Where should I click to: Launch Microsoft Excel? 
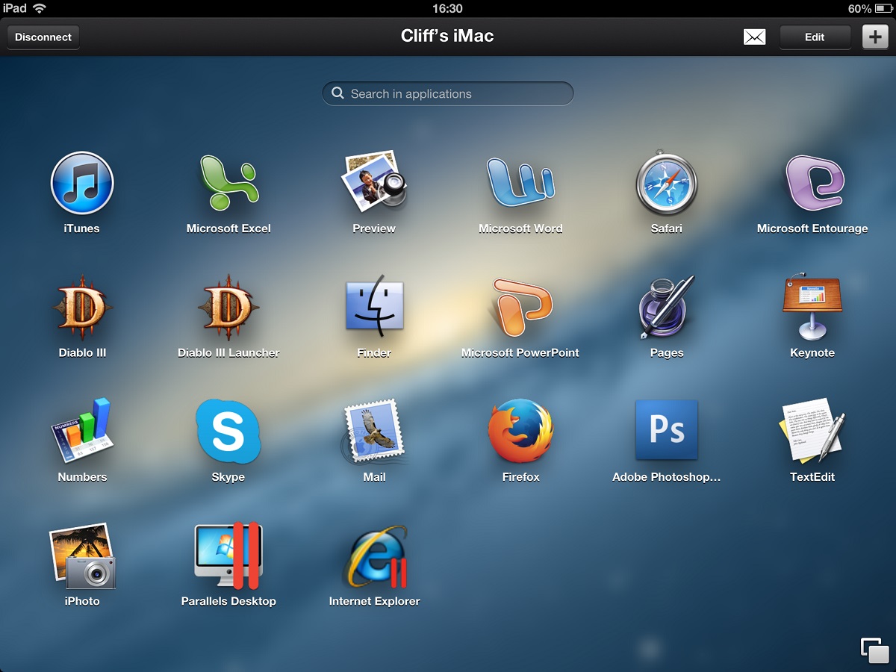tap(228, 183)
